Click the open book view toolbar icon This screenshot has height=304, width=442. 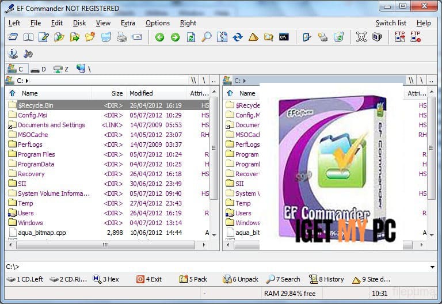coord(28,37)
